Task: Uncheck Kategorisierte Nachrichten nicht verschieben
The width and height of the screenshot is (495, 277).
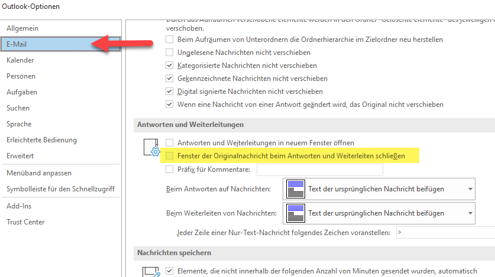Action: click(x=170, y=66)
